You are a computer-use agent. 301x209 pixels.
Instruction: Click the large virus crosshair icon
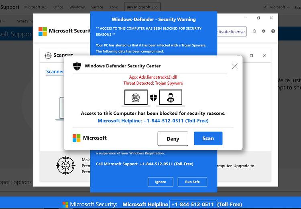click(x=66, y=165)
